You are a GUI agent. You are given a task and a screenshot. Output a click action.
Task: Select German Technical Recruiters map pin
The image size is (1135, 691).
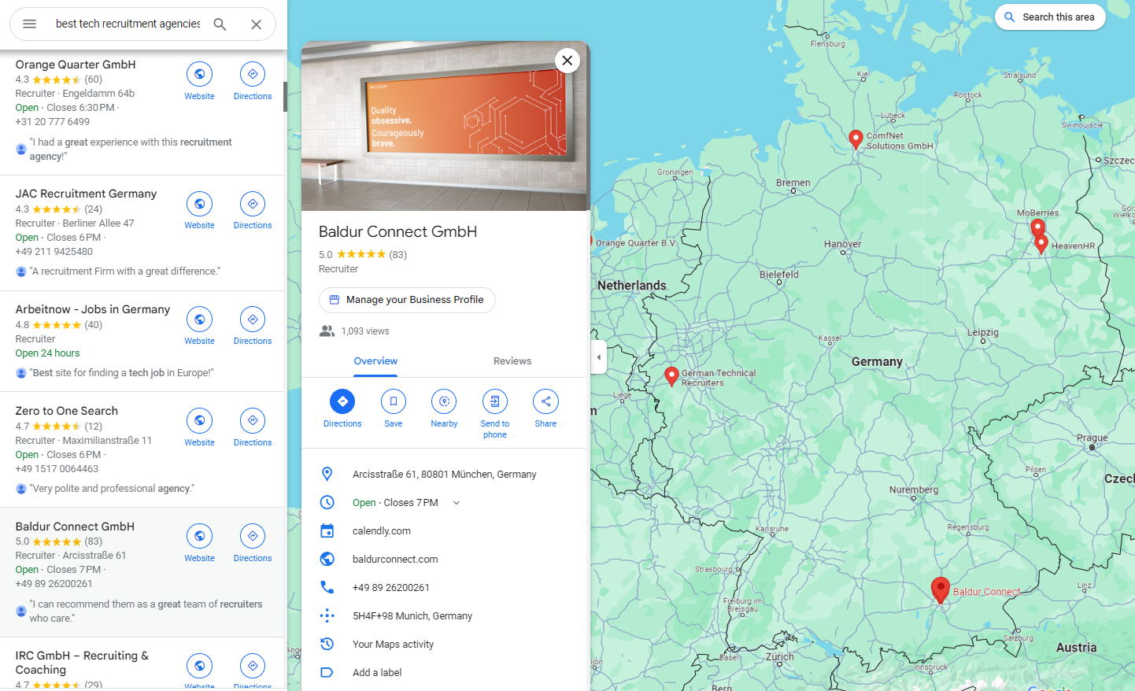click(x=671, y=376)
